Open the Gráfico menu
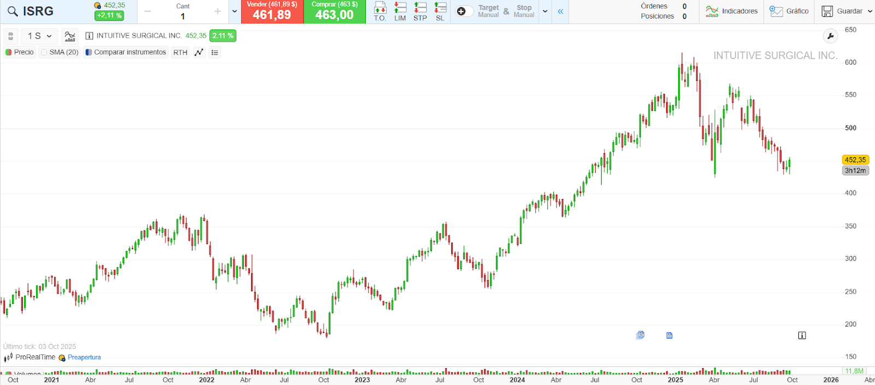The height and width of the screenshot is (385, 875). click(789, 11)
